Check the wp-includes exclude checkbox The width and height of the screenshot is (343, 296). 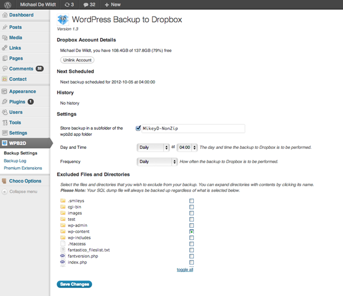(x=192, y=238)
